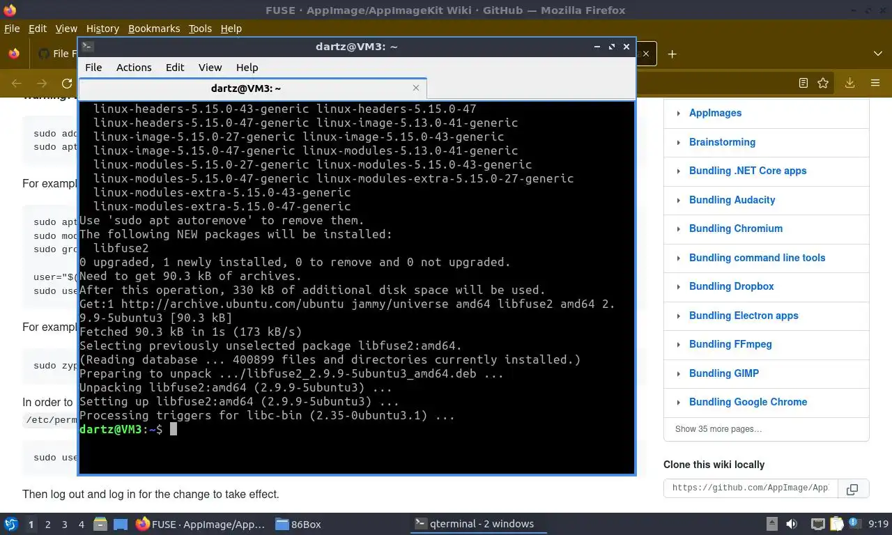Close the dartz@VM3 terminal tab

coord(416,88)
